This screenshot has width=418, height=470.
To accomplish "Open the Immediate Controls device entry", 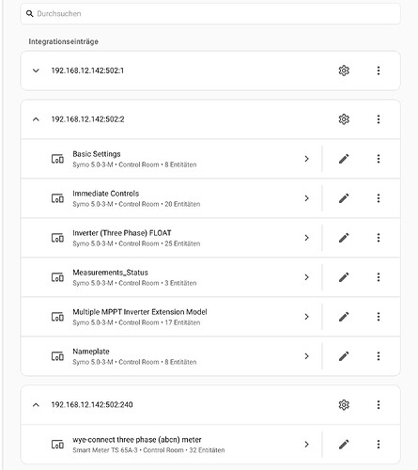I will (x=171, y=198).
